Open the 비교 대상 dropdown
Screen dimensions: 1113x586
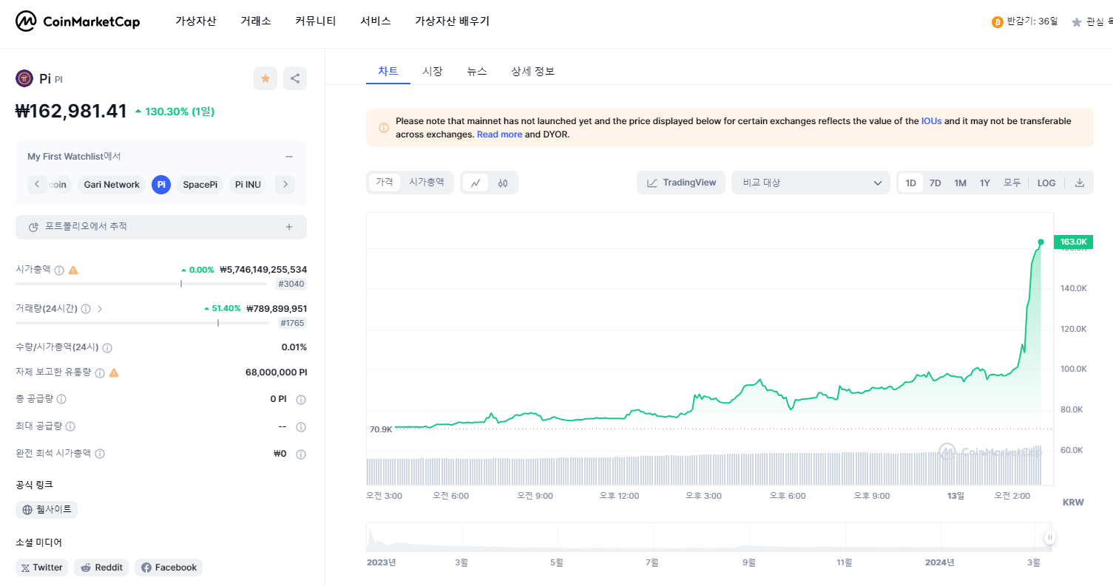click(x=811, y=183)
